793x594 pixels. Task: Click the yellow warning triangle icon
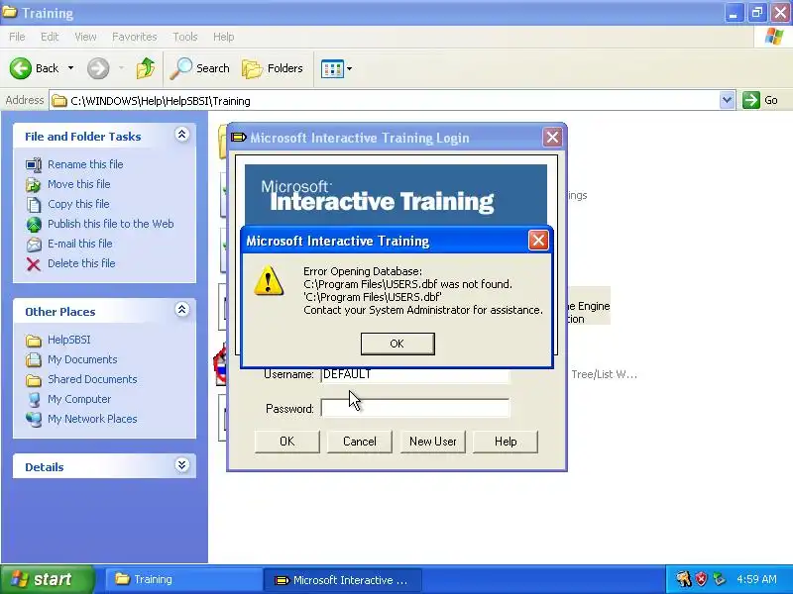[x=268, y=281]
